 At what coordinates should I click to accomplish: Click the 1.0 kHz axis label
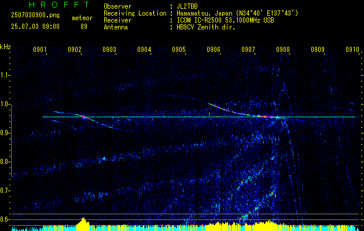pyautogui.click(x=5, y=104)
